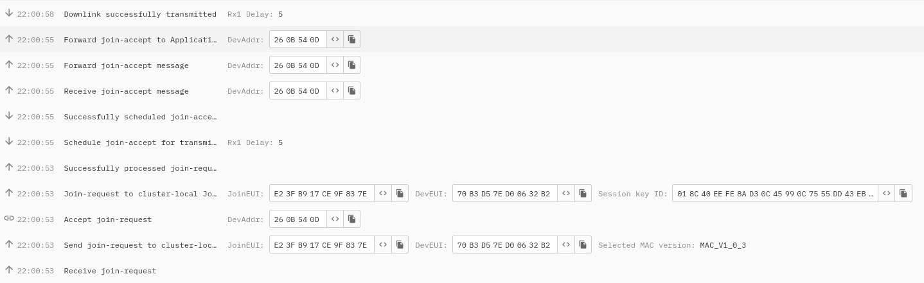Toggle byte view for Forward join-accept message DevAddr
This screenshot has height=283, width=924.
pos(335,65)
